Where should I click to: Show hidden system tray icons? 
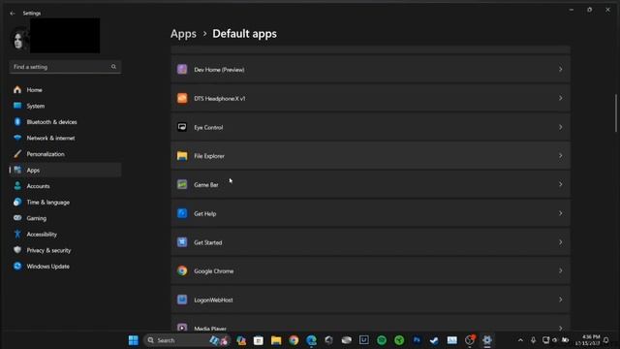[520, 340]
